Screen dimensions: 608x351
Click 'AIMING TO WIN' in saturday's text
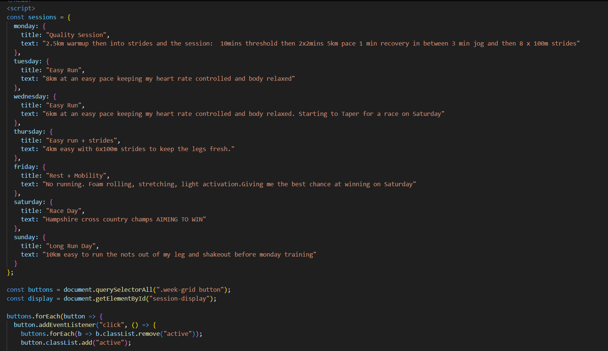(x=179, y=219)
